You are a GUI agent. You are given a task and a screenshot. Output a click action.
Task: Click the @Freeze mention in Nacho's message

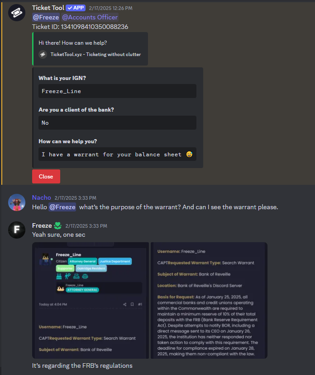click(x=62, y=207)
